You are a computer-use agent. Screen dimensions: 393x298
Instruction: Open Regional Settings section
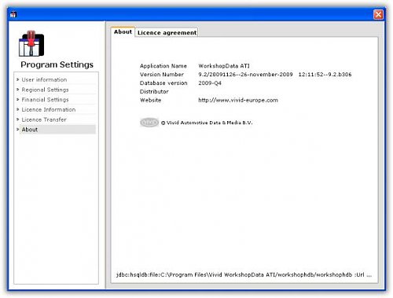pyautogui.click(x=45, y=90)
